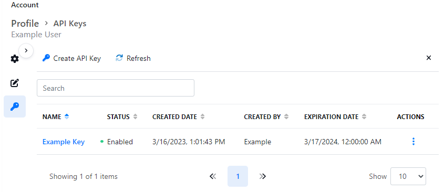Expand the sidebar with the chevron button
The height and width of the screenshot is (192, 444).
click(26, 50)
